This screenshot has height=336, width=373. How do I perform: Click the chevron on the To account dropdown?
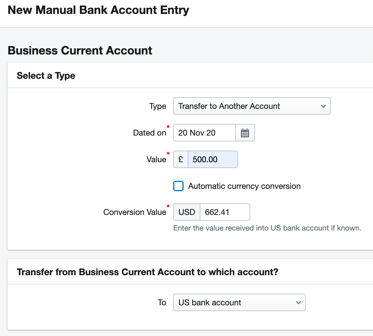point(298,303)
